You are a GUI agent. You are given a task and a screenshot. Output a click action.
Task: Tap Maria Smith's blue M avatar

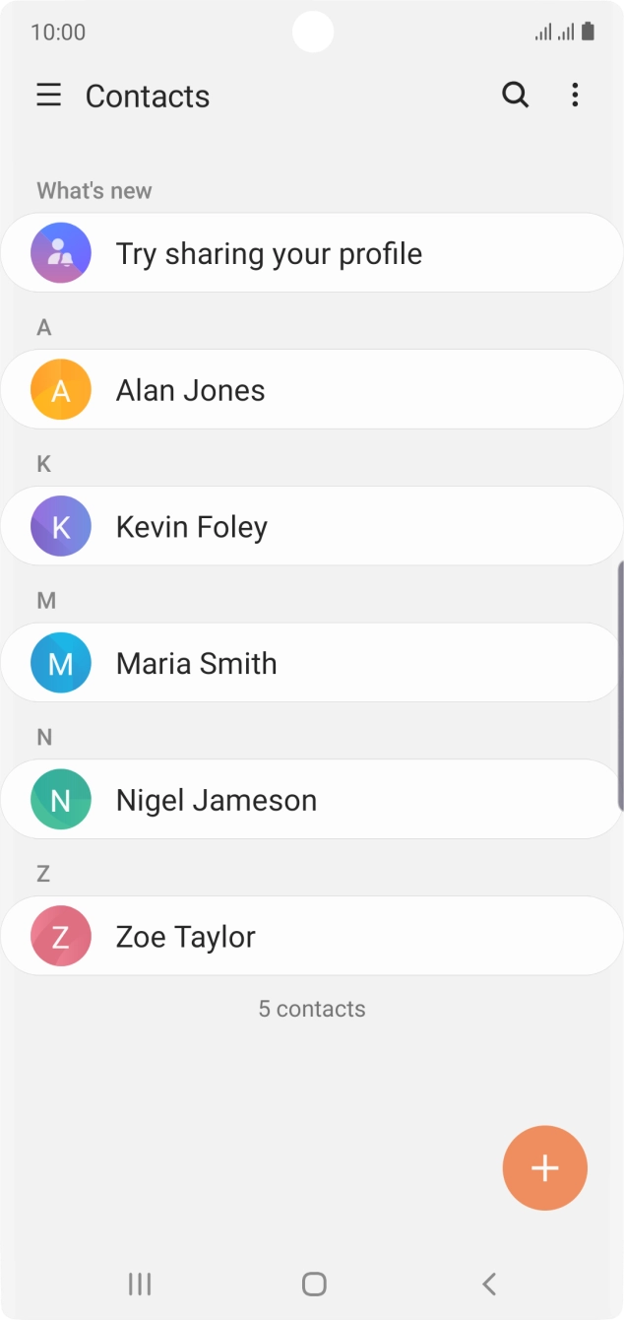(61, 663)
